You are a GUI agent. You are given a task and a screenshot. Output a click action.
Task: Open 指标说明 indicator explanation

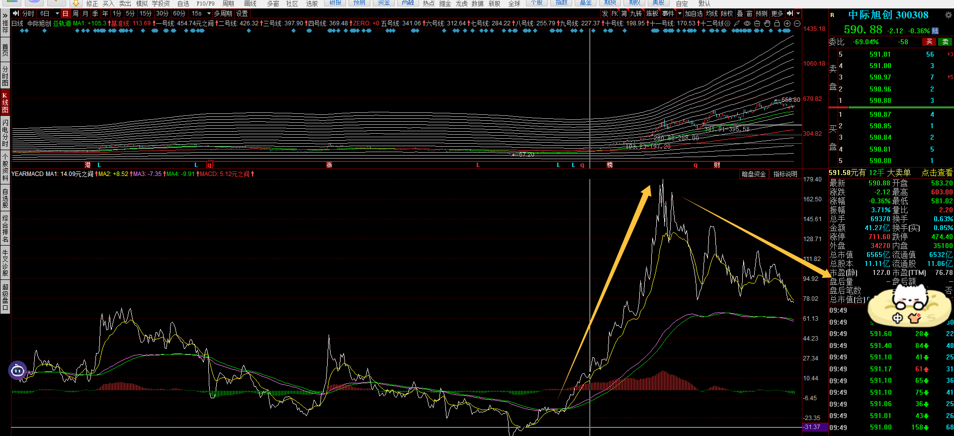(x=785, y=174)
